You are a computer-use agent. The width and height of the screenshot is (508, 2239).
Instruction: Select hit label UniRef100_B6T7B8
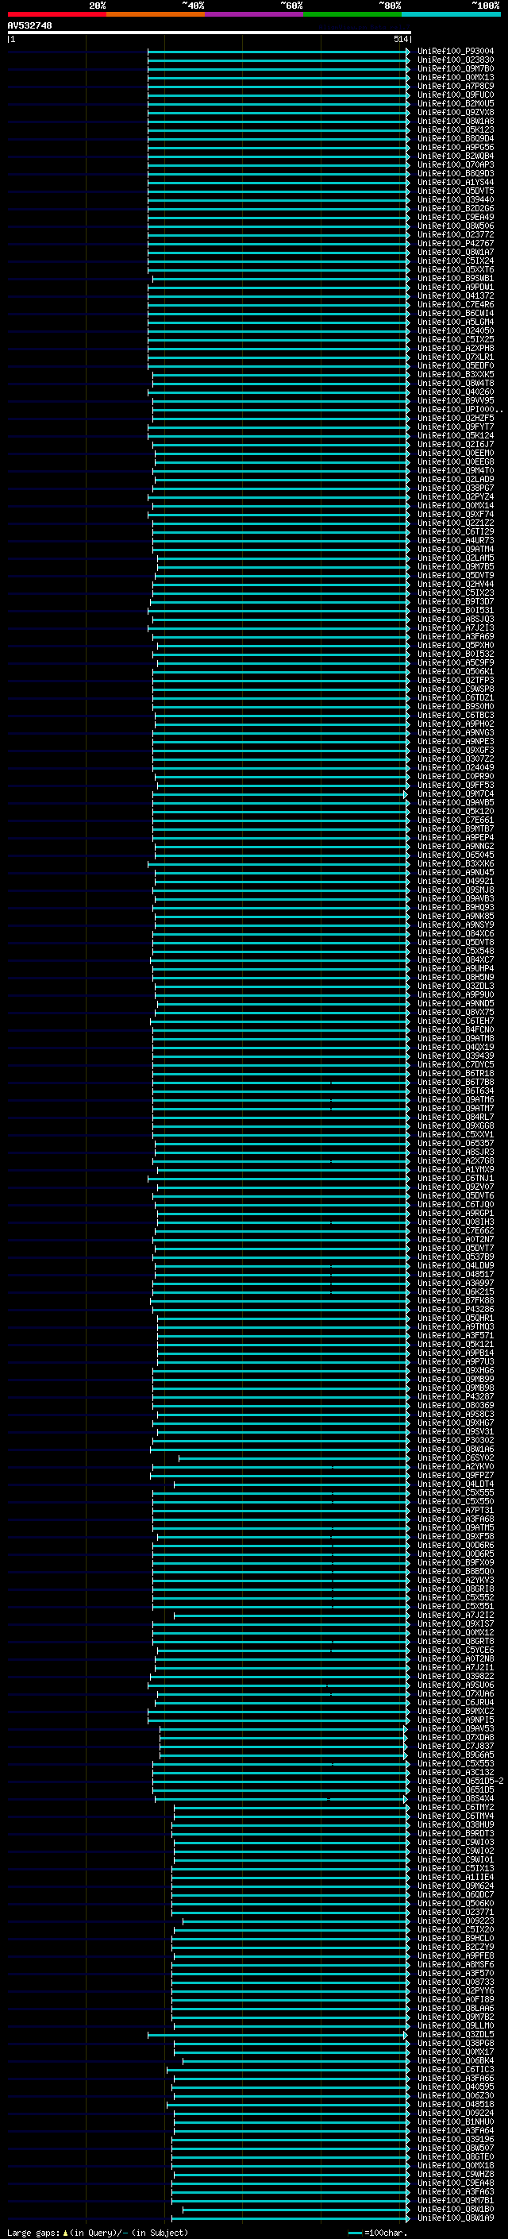455,1082
